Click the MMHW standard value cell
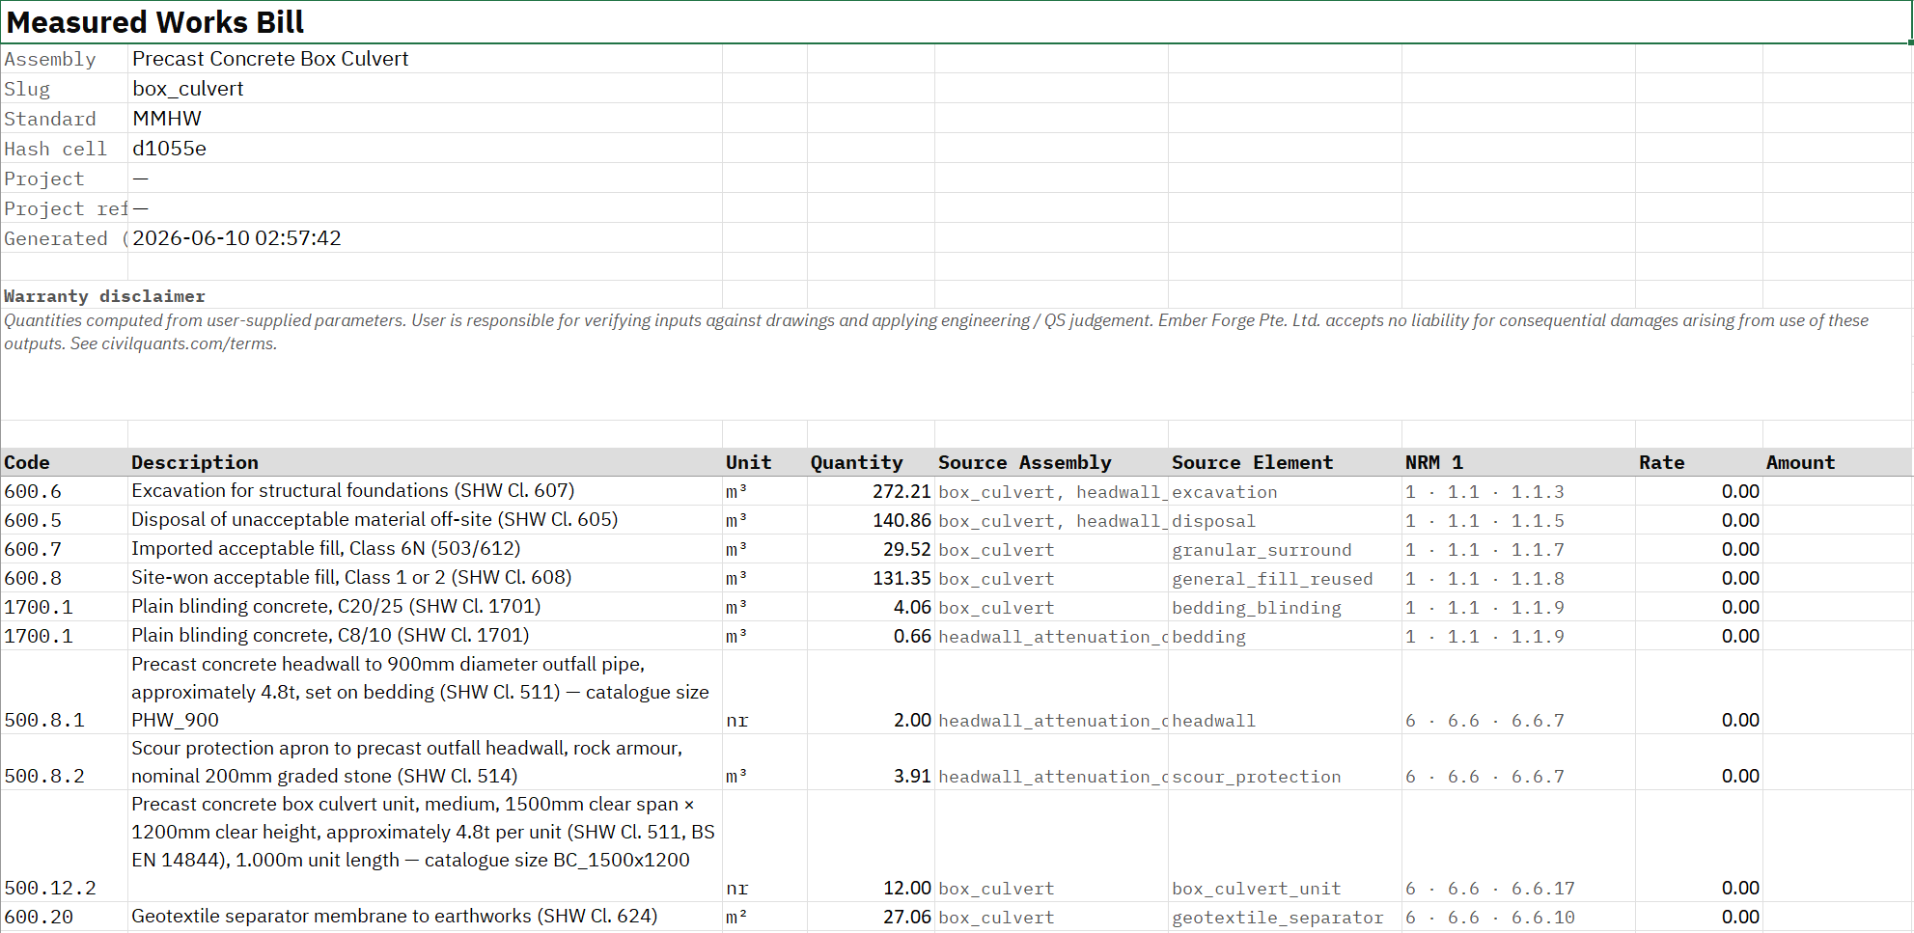Image resolution: width=1914 pixels, height=933 pixels. pyautogui.click(x=425, y=119)
